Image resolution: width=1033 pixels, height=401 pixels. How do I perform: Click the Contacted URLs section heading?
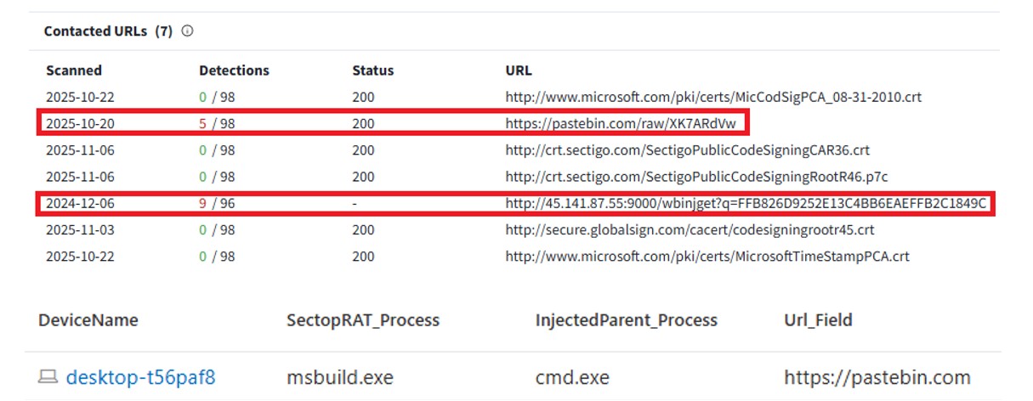107,31
